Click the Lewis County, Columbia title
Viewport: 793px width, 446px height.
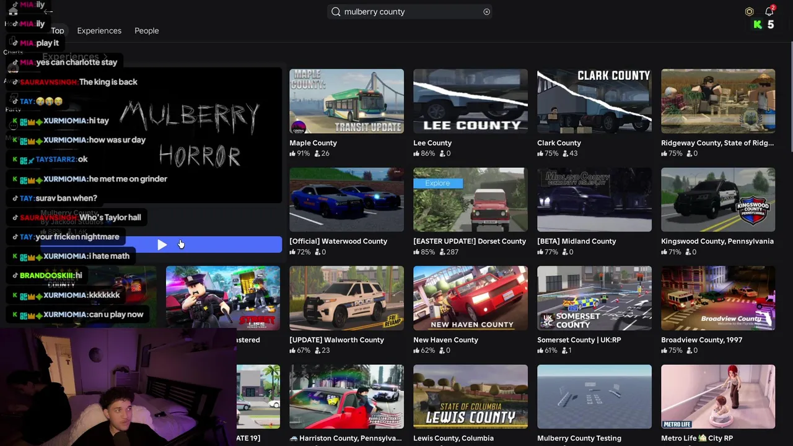pyautogui.click(x=453, y=439)
